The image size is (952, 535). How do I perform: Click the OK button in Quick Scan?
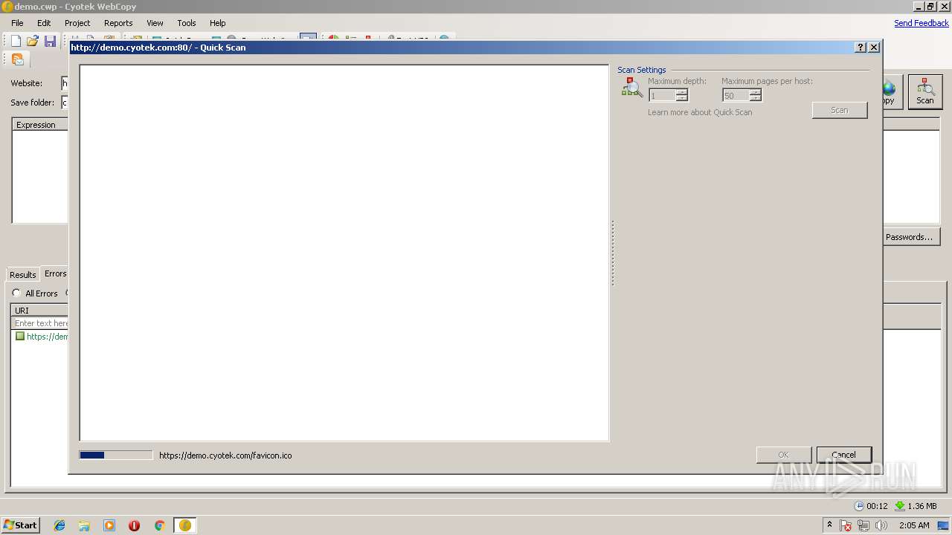click(x=783, y=455)
